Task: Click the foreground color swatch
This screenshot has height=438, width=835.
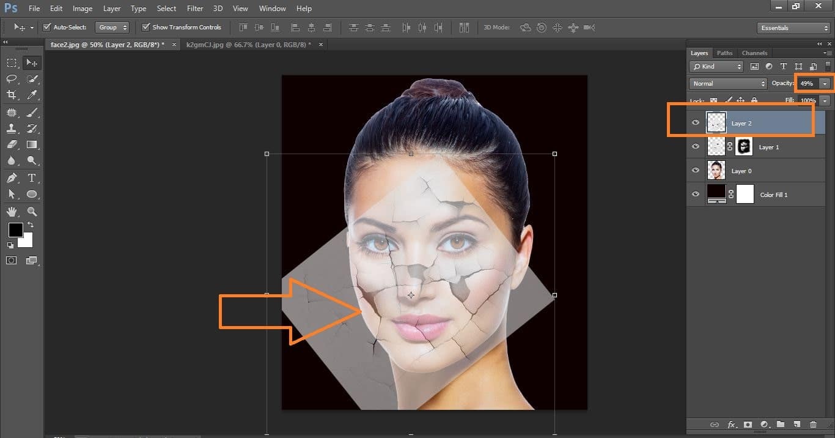Action: 15,230
